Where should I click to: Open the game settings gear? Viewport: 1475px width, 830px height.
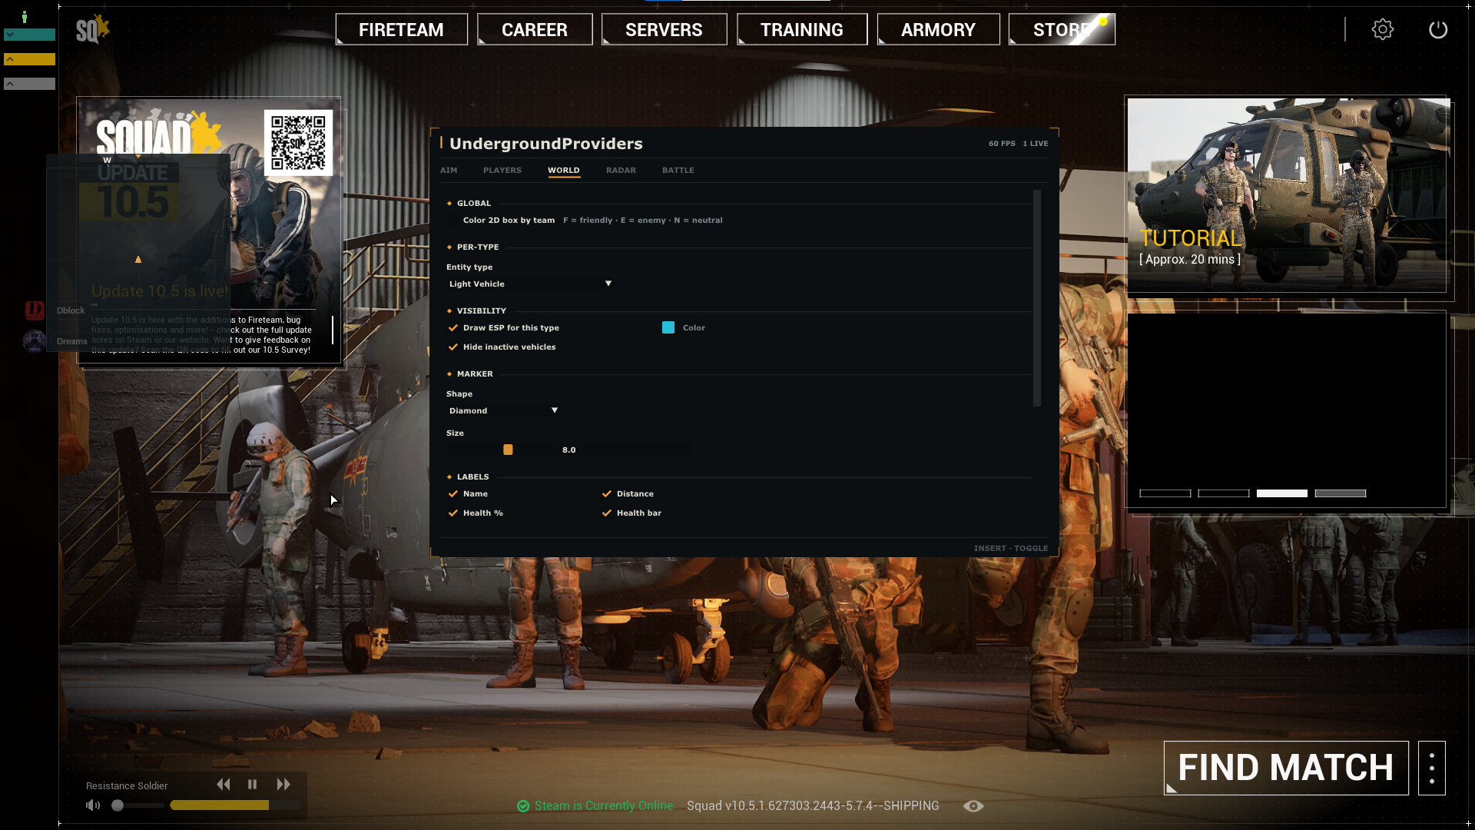click(x=1382, y=29)
